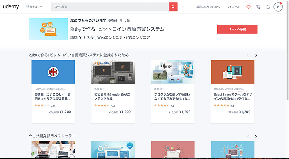Screen dimensions: 289x159
Task: Open the notifications bell icon
Action: tap(268, 7)
